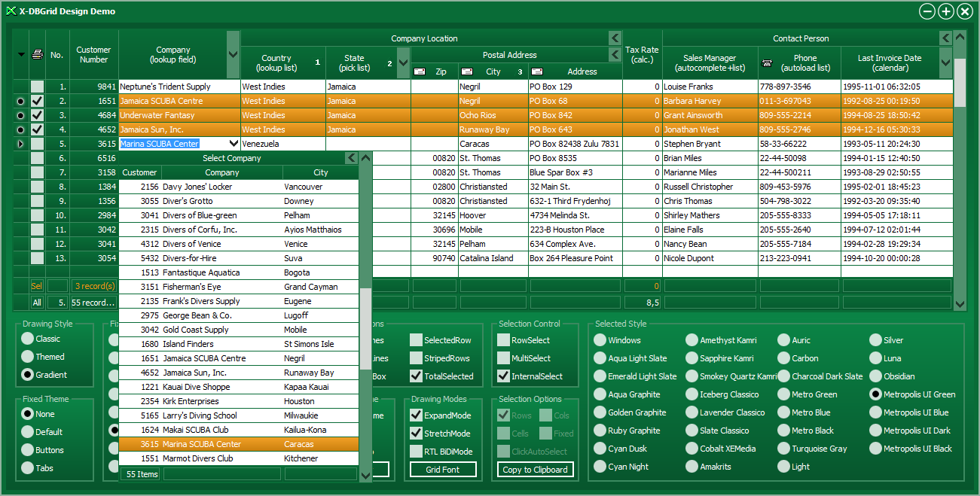The image size is (980, 496).
Task: Click the telephone icon in Phone column header
Action: (x=767, y=63)
